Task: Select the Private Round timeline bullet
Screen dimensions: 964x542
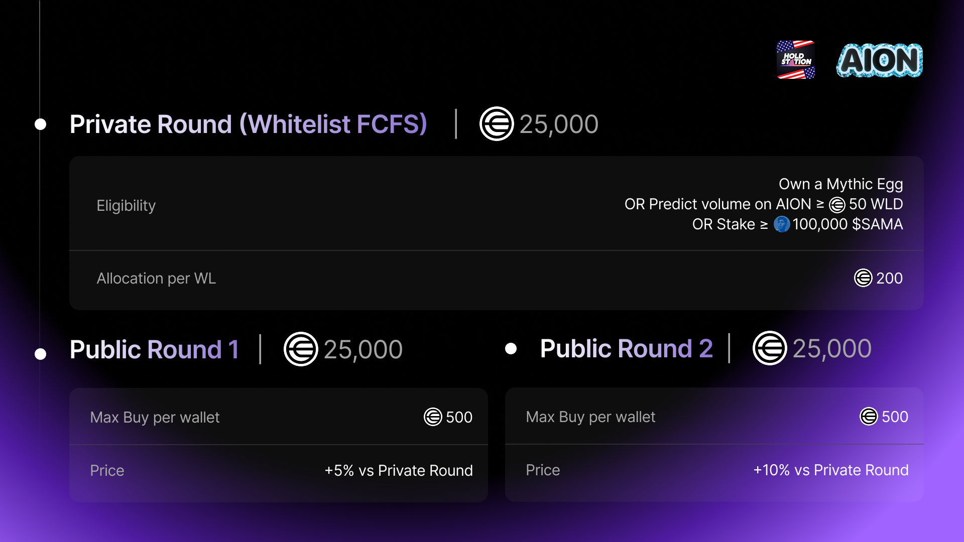Action: 40,124
